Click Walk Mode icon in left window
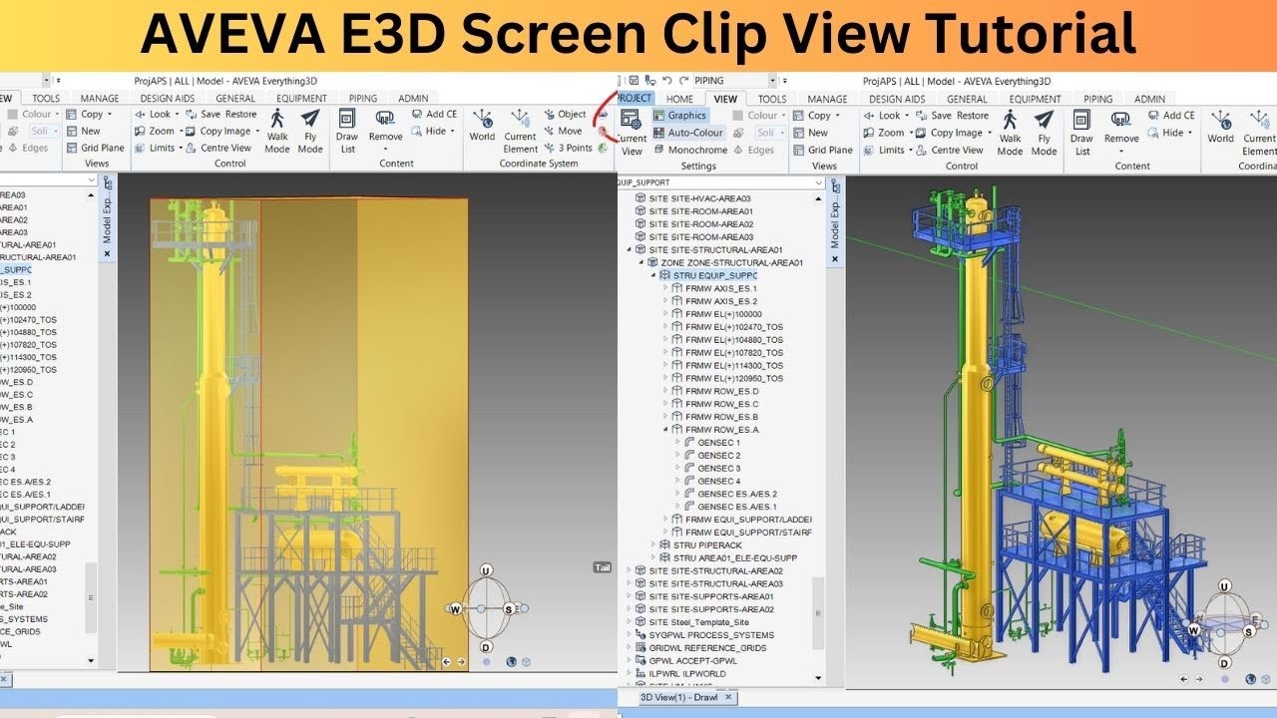1277x718 pixels. 277,120
